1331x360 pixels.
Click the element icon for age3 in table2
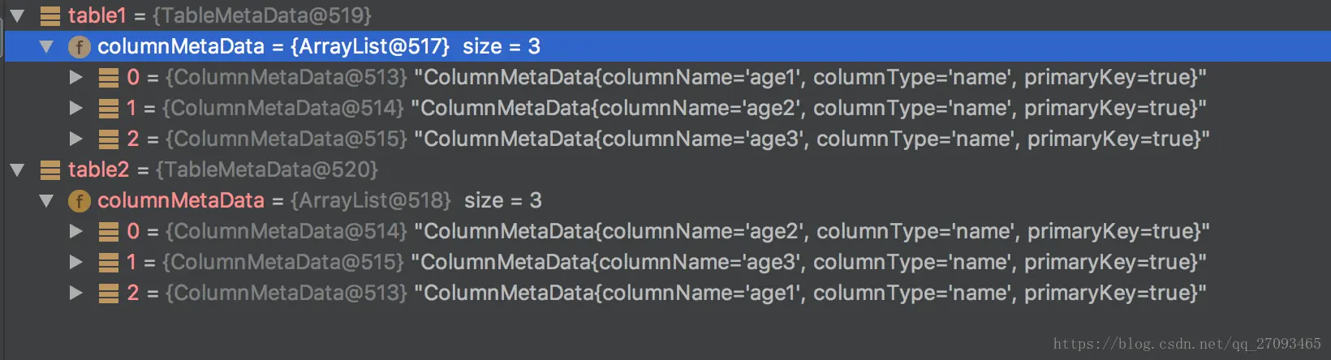click(x=108, y=263)
